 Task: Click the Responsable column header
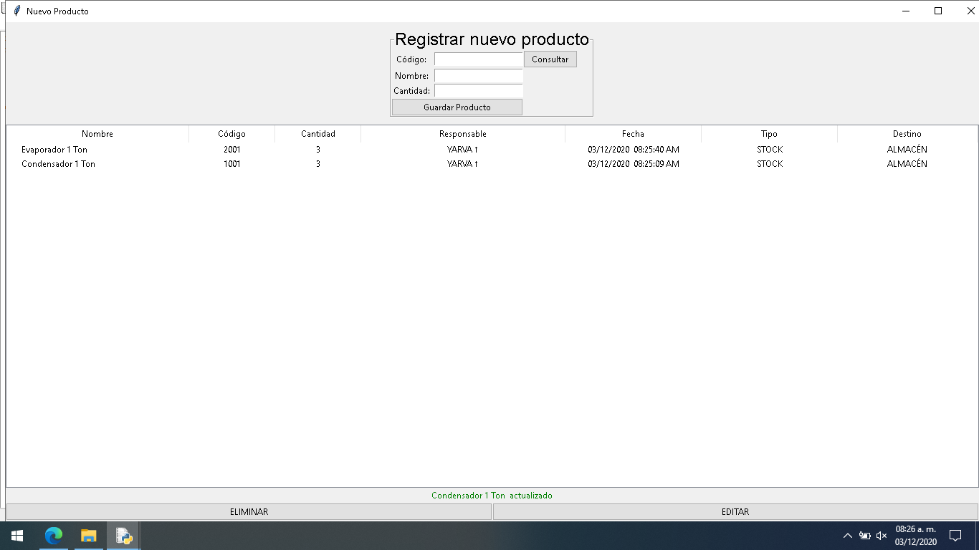coord(463,134)
